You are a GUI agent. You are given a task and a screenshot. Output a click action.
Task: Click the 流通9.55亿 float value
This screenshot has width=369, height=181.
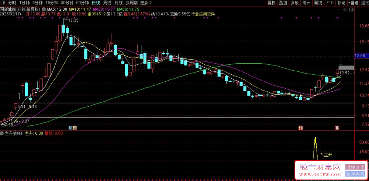[180, 14]
